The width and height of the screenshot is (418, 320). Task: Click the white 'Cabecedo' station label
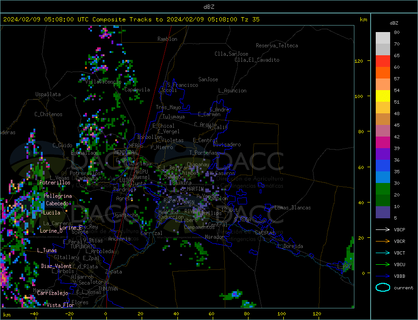click(x=57, y=203)
